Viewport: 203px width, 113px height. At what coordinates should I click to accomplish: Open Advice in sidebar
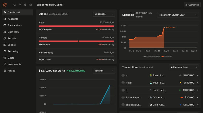click(18, 71)
